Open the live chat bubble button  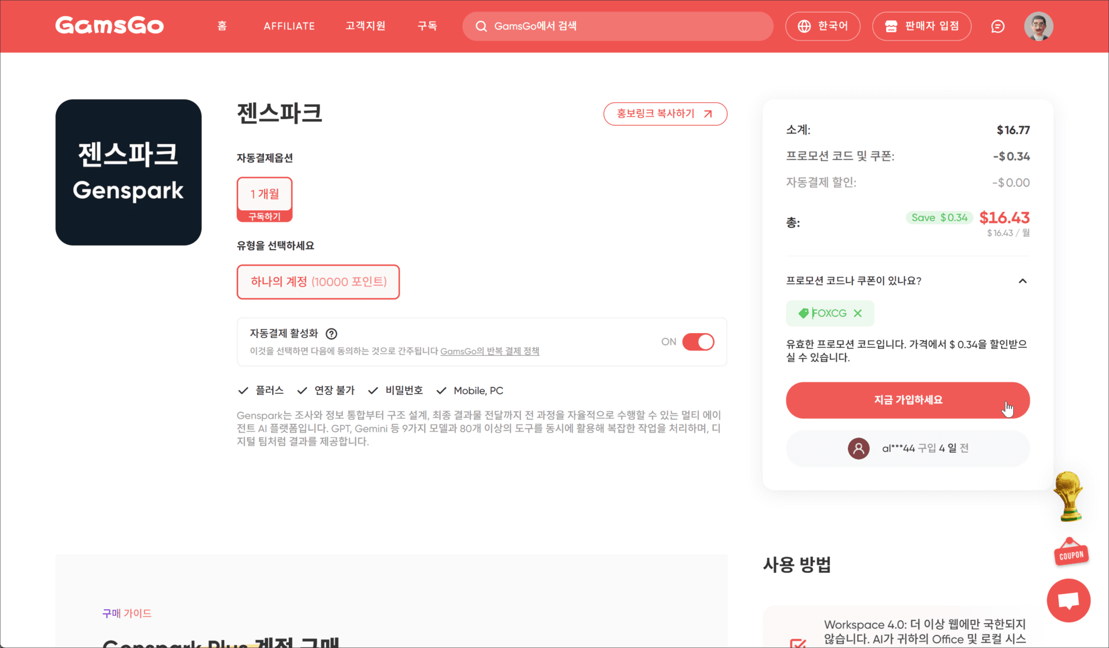point(1069,601)
